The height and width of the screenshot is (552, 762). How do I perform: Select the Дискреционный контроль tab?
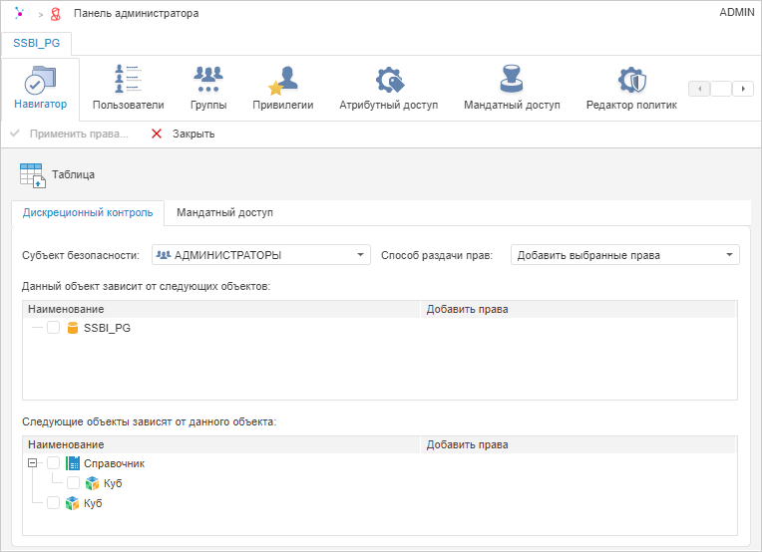coord(88,212)
